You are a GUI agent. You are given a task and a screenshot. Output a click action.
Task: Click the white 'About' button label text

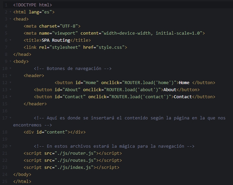(170, 90)
